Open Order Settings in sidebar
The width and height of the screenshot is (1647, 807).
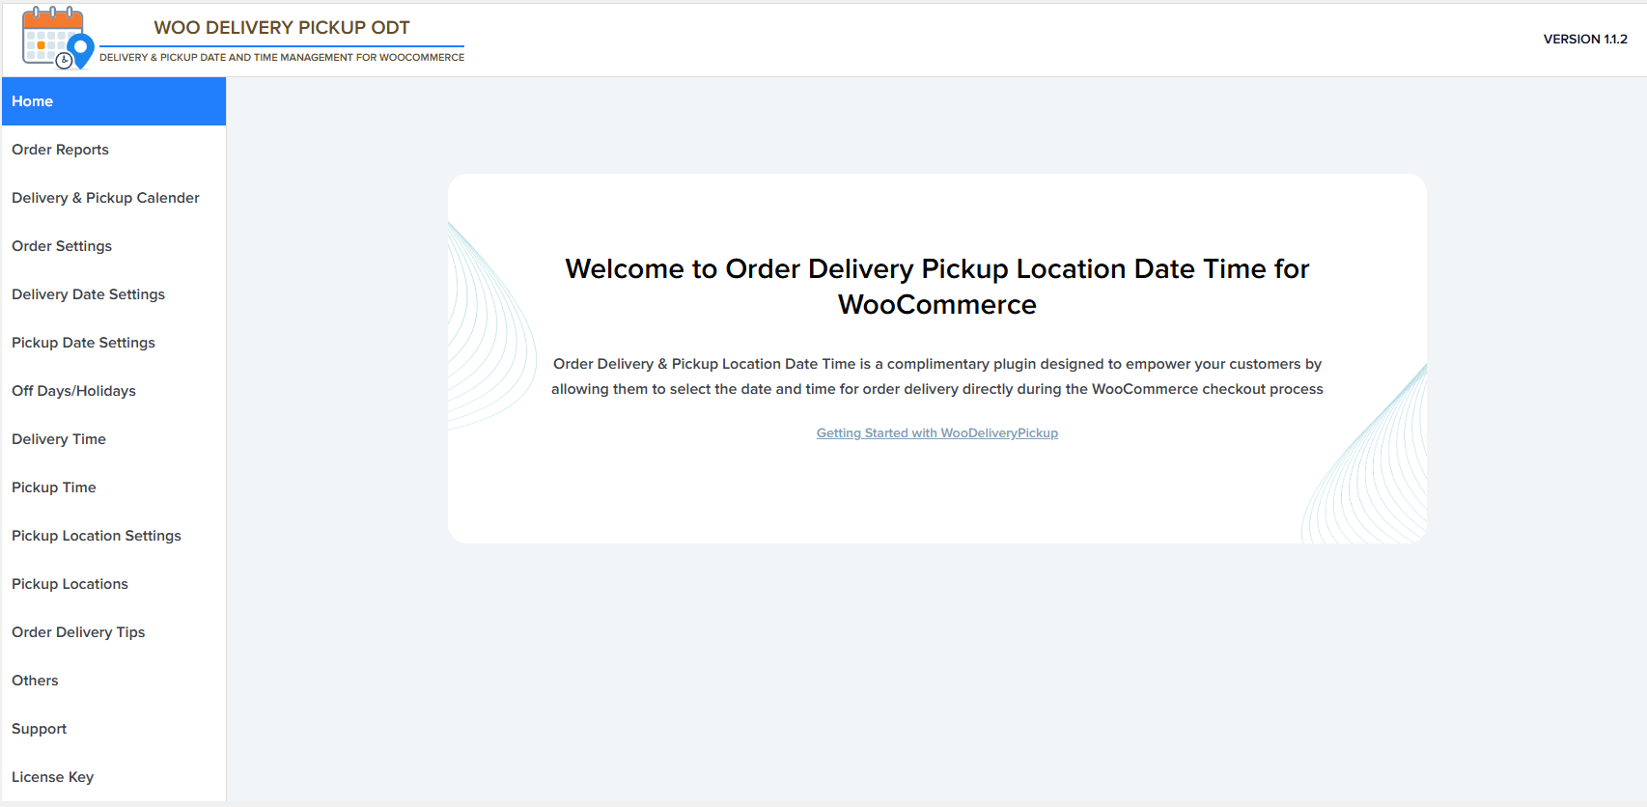[x=62, y=246]
